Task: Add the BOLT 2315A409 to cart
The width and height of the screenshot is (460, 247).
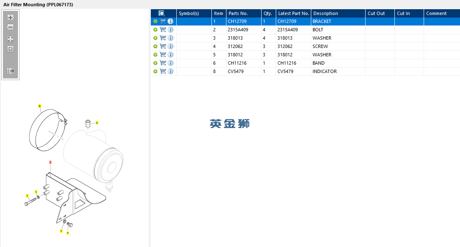Action: click(163, 30)
